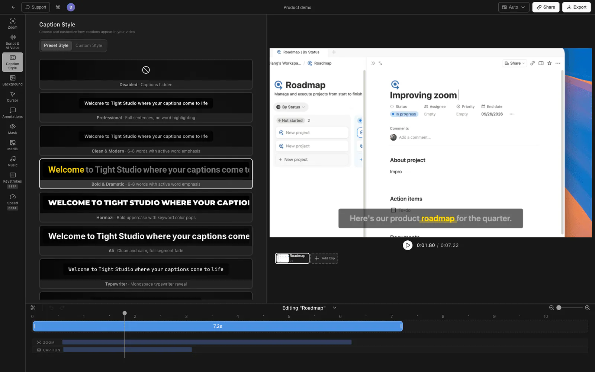595x372 pixels.
Task: Select the Professional caption preset
Action: (146, 107)
